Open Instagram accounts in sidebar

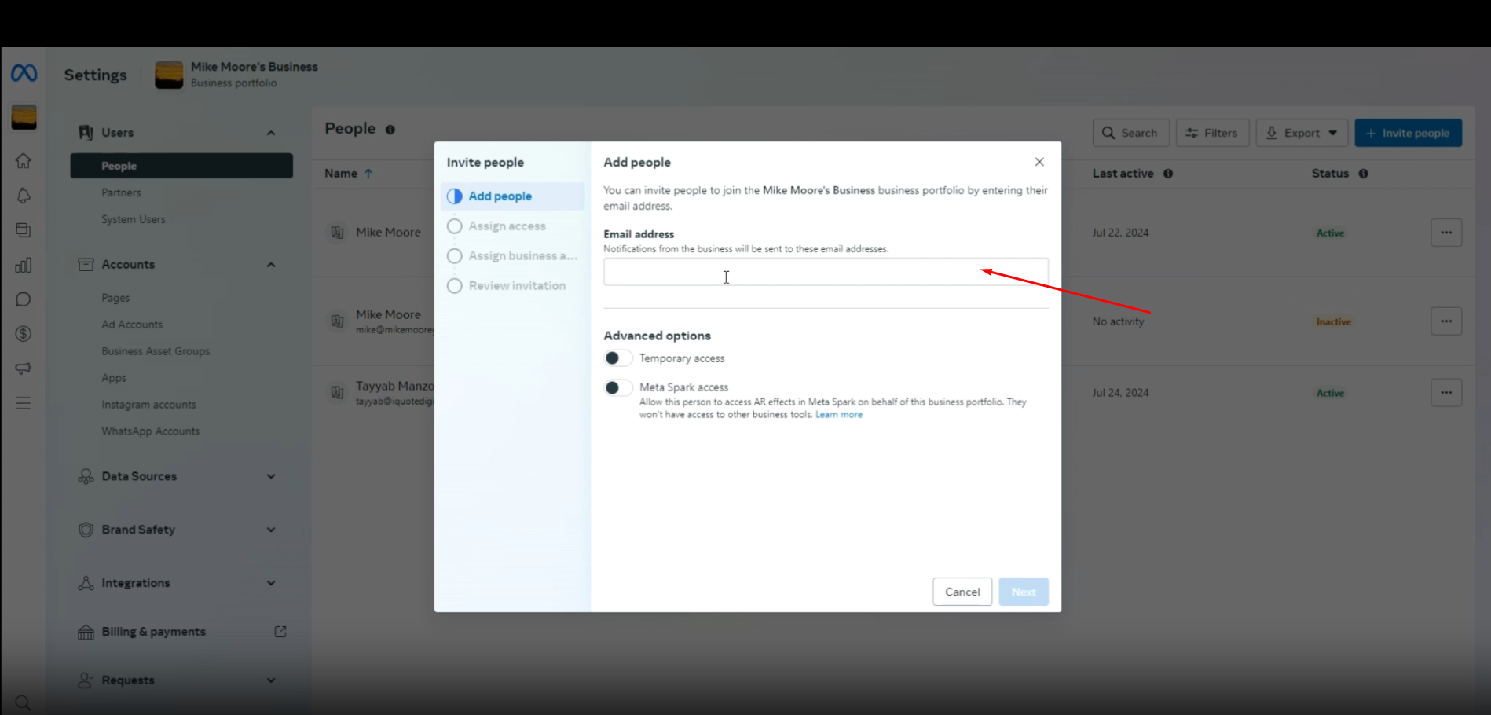[148, 405]
